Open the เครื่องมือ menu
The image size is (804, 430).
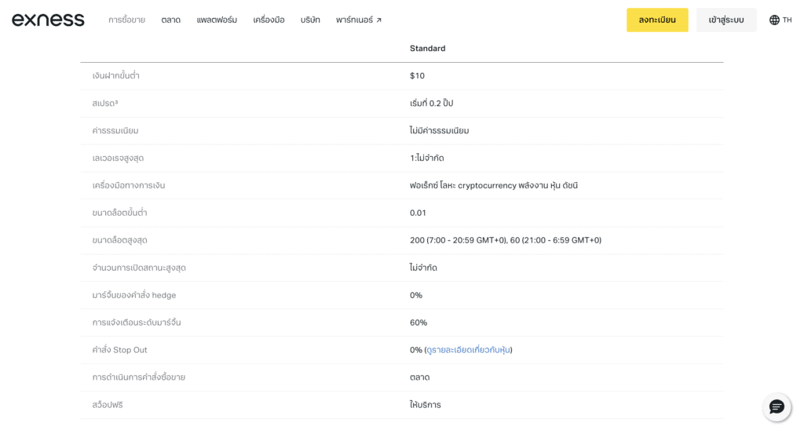click(269, 20)
